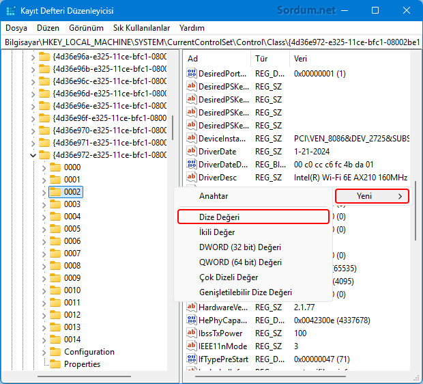Click the HePhyCapa DWORD value icon
The height and width of the screenshot is (384, 423).
(x=192, y=320)
